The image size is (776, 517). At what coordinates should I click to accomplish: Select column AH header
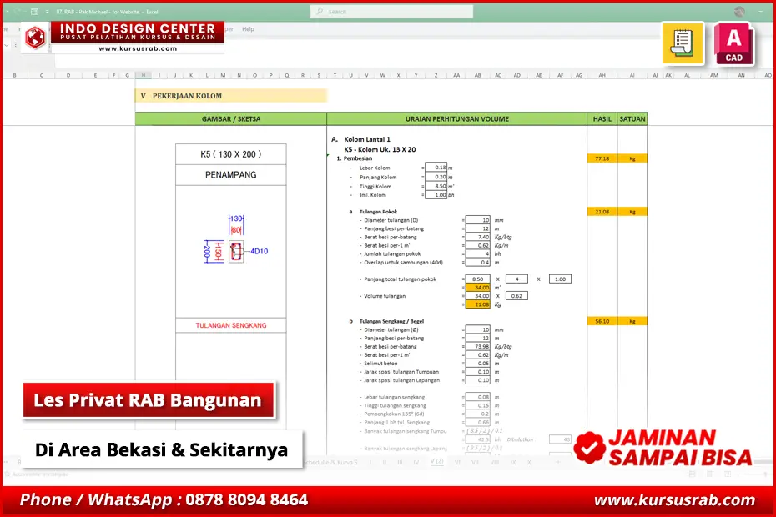coord(602,75)
